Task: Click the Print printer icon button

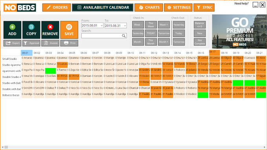Action: click(69, 43)
